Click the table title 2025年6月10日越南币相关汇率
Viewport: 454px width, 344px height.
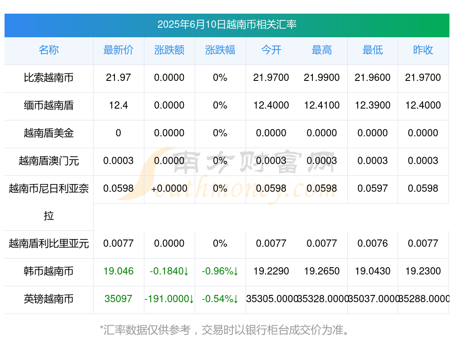click(x=227, y=25)
